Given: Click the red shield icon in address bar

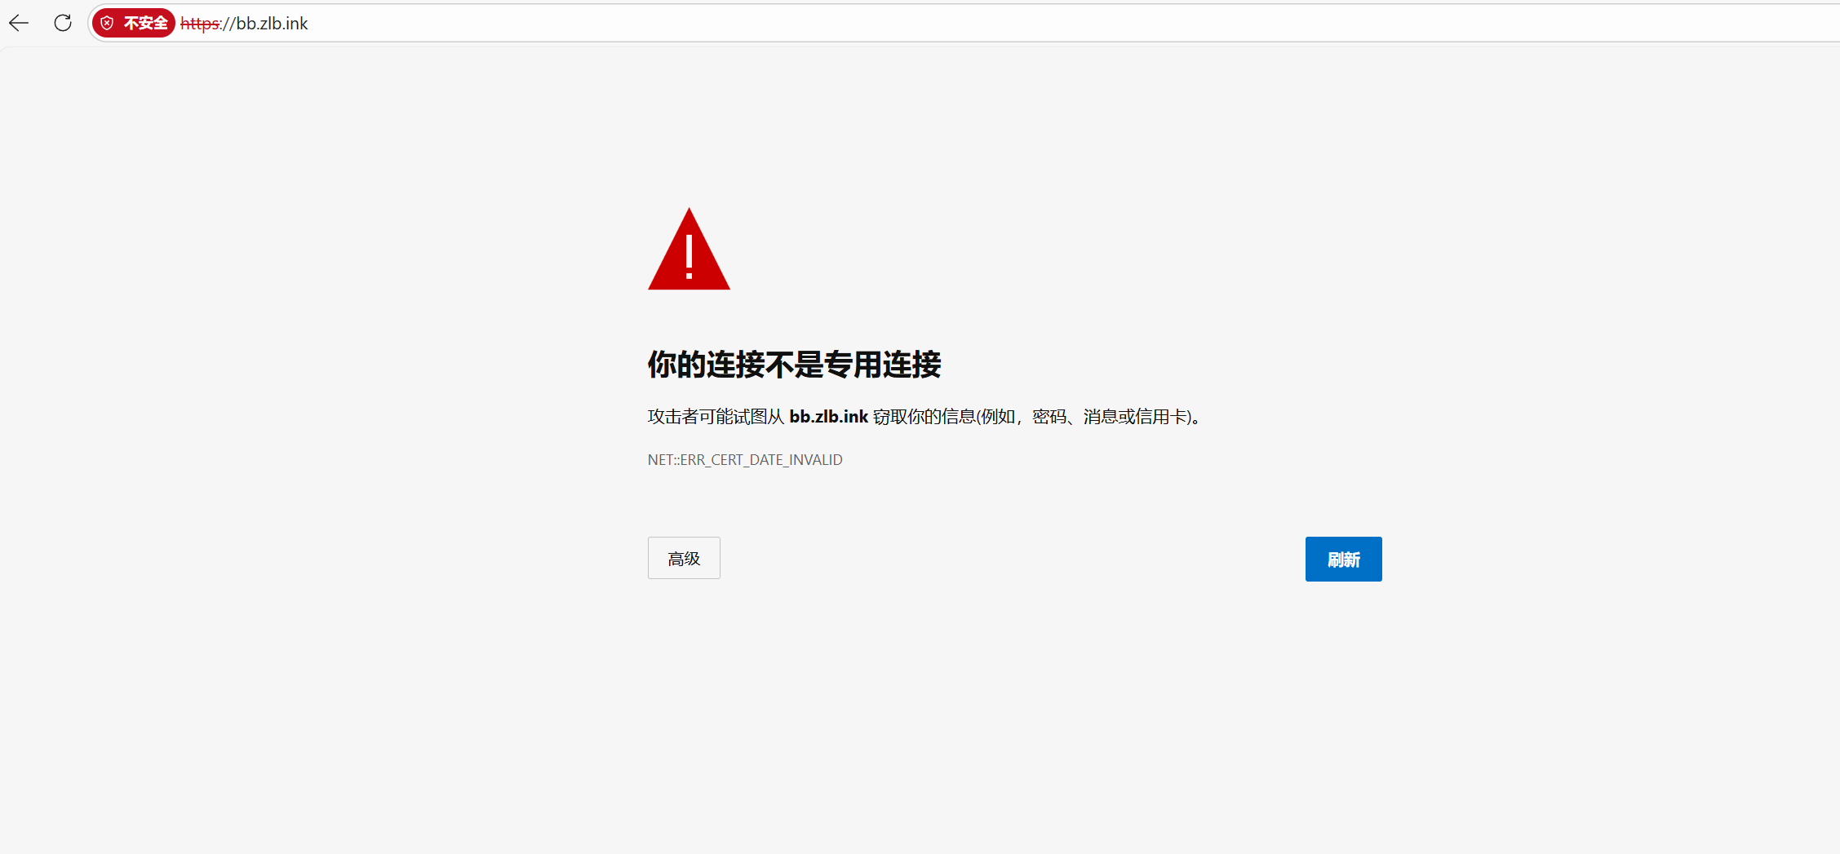Looking at the screenshot, I should tap(107, 23).
